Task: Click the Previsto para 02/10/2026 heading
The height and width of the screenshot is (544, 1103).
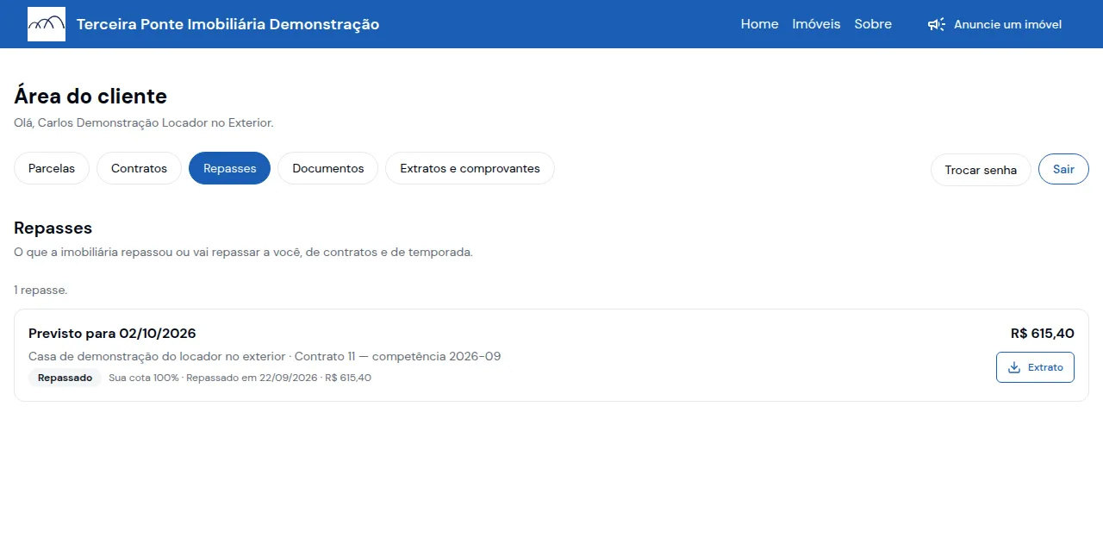Action: pos(112,334)
